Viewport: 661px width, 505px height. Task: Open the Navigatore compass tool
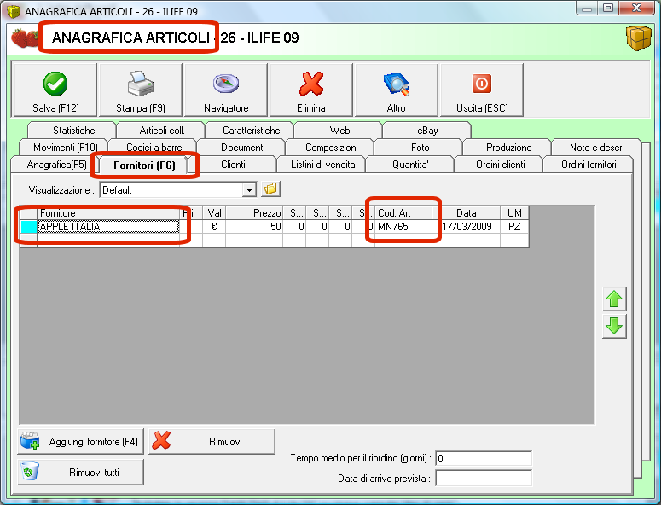[x=226, y=90]
